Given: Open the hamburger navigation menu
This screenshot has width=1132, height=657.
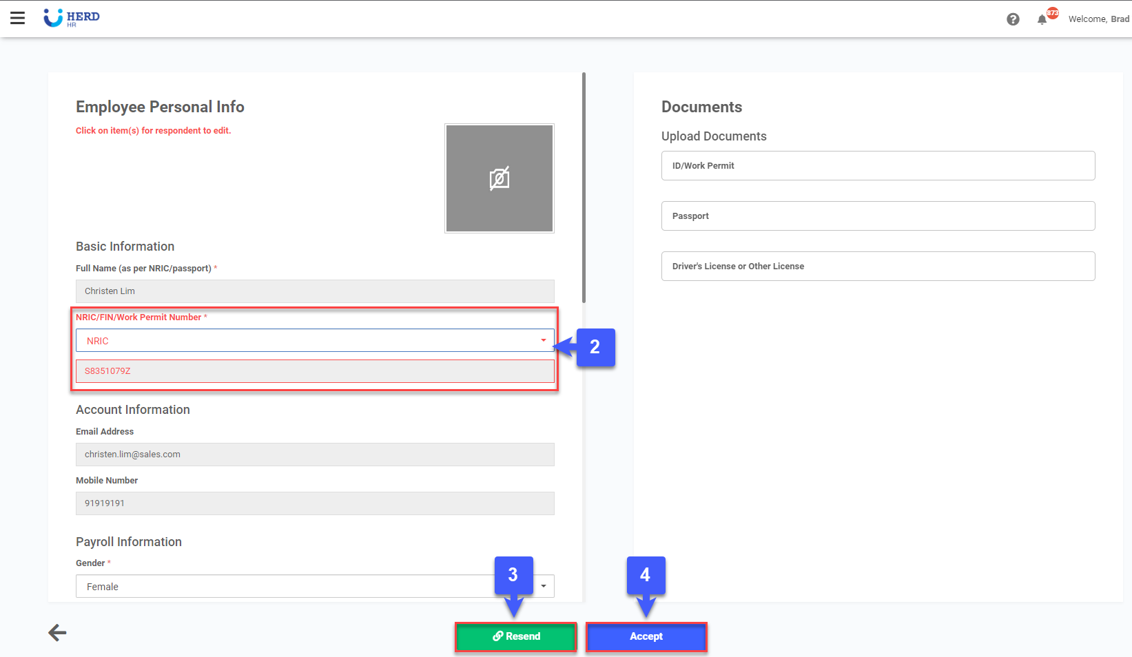Looking at the screenshot, I should point(17,18).
